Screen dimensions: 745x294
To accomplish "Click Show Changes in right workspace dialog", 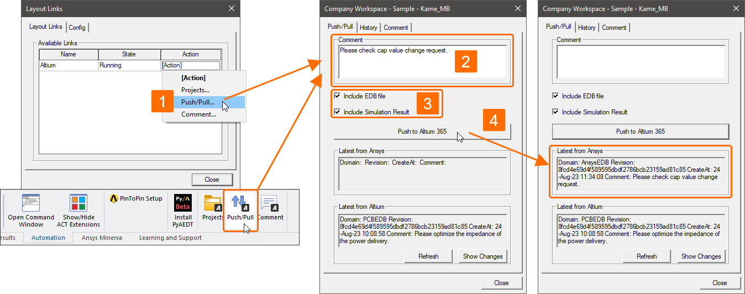I will click(701, 256).
